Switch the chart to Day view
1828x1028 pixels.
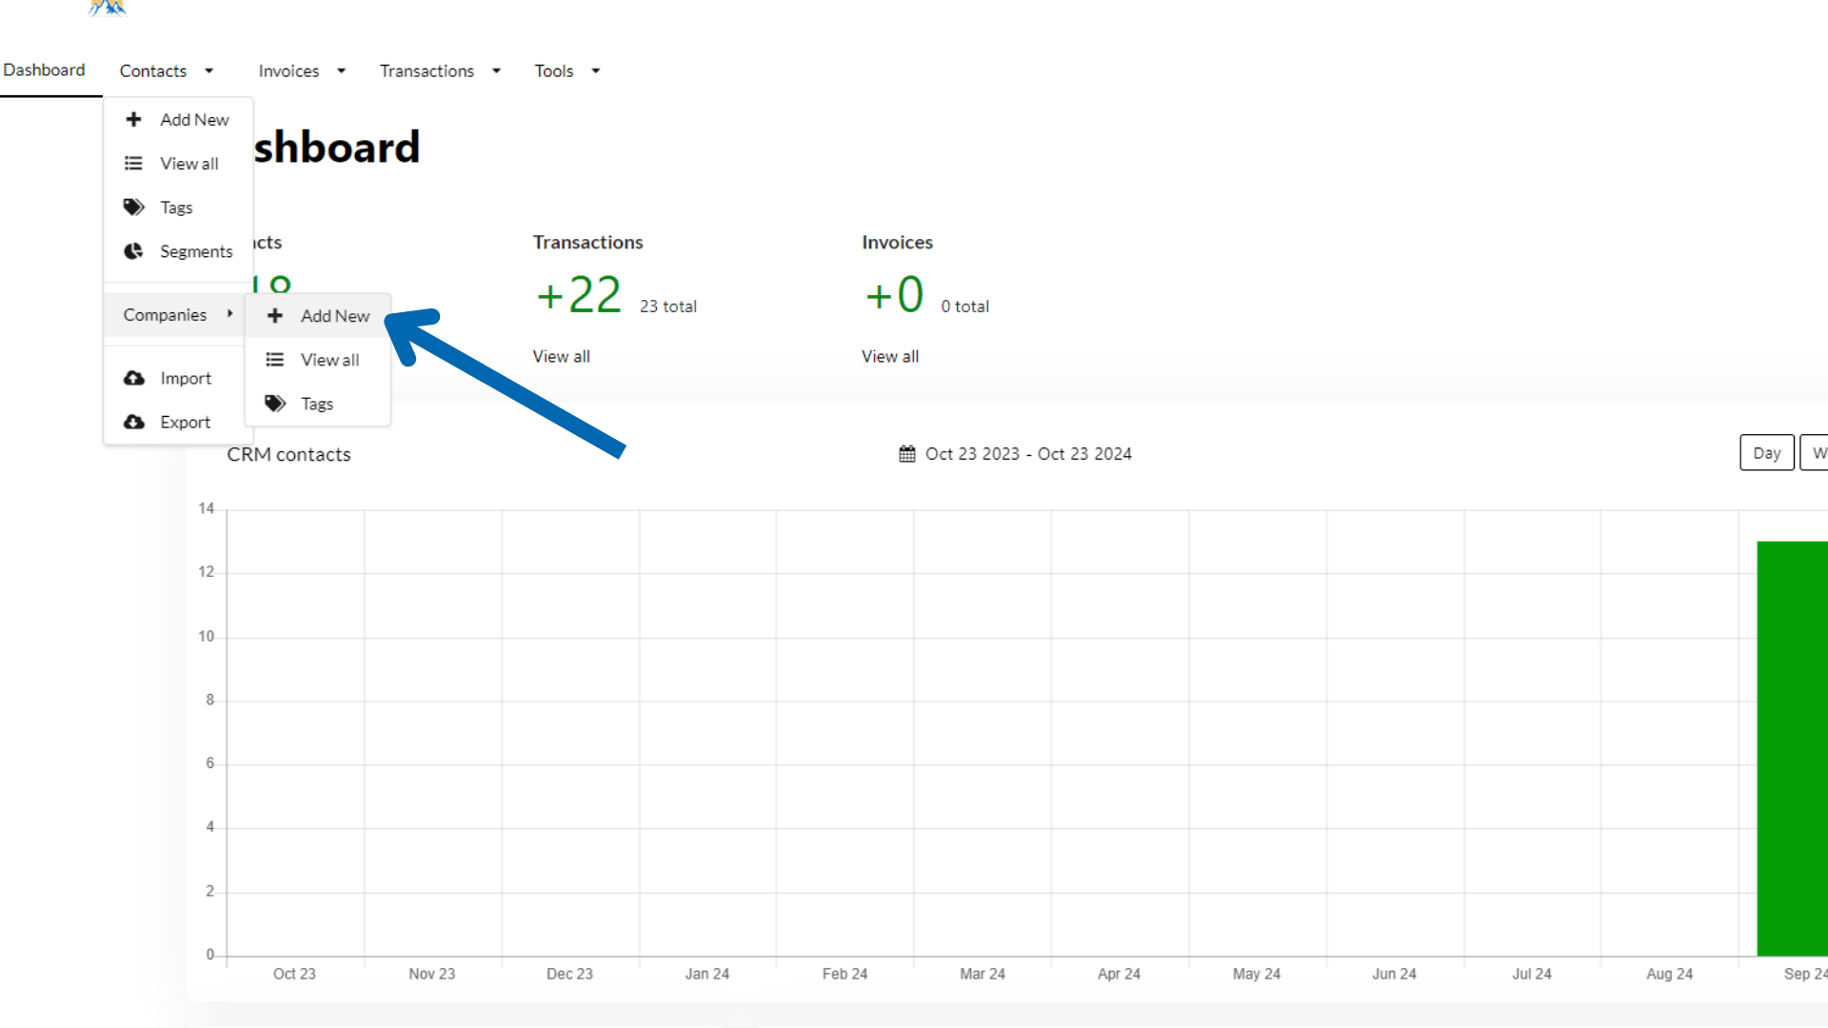click(x=1766, y=453)
